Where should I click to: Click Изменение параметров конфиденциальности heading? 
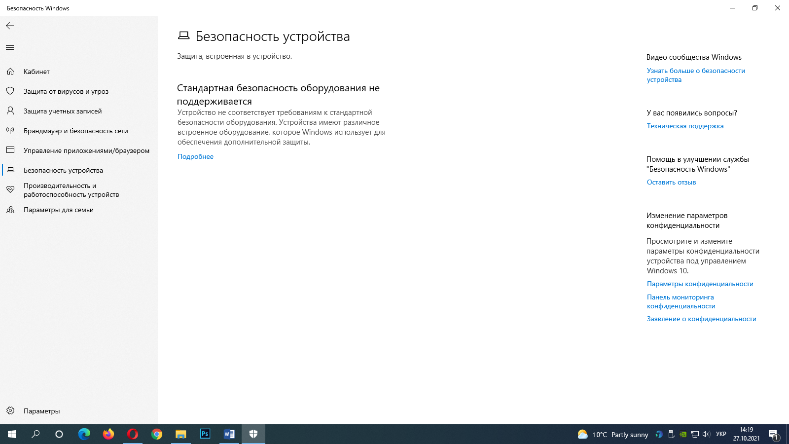687,221
